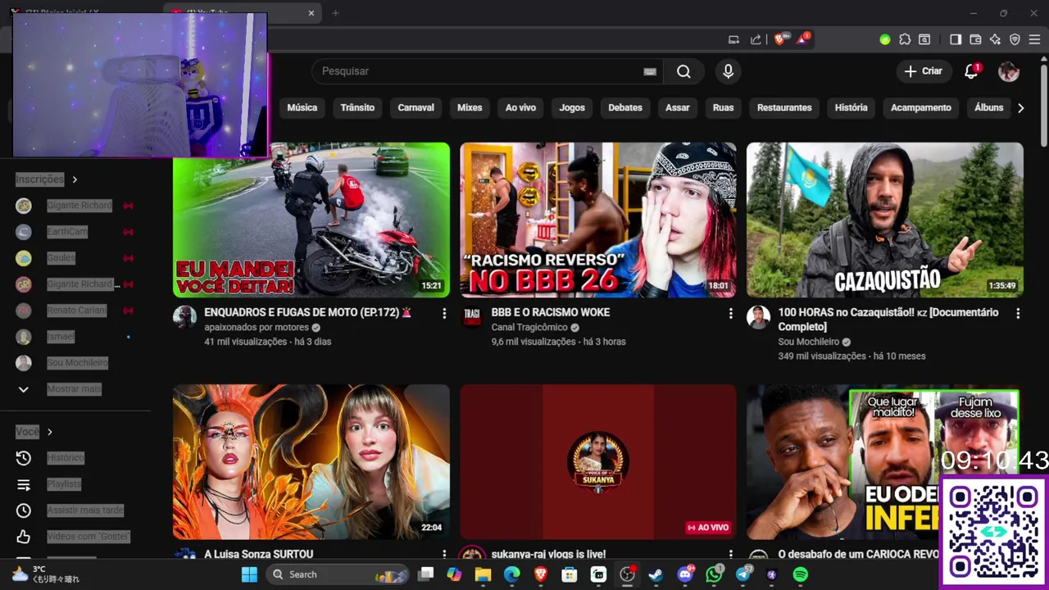Viewport: 1049px width, 590px height.
Task: Close the YouTube browser tab
Action: 311,13
